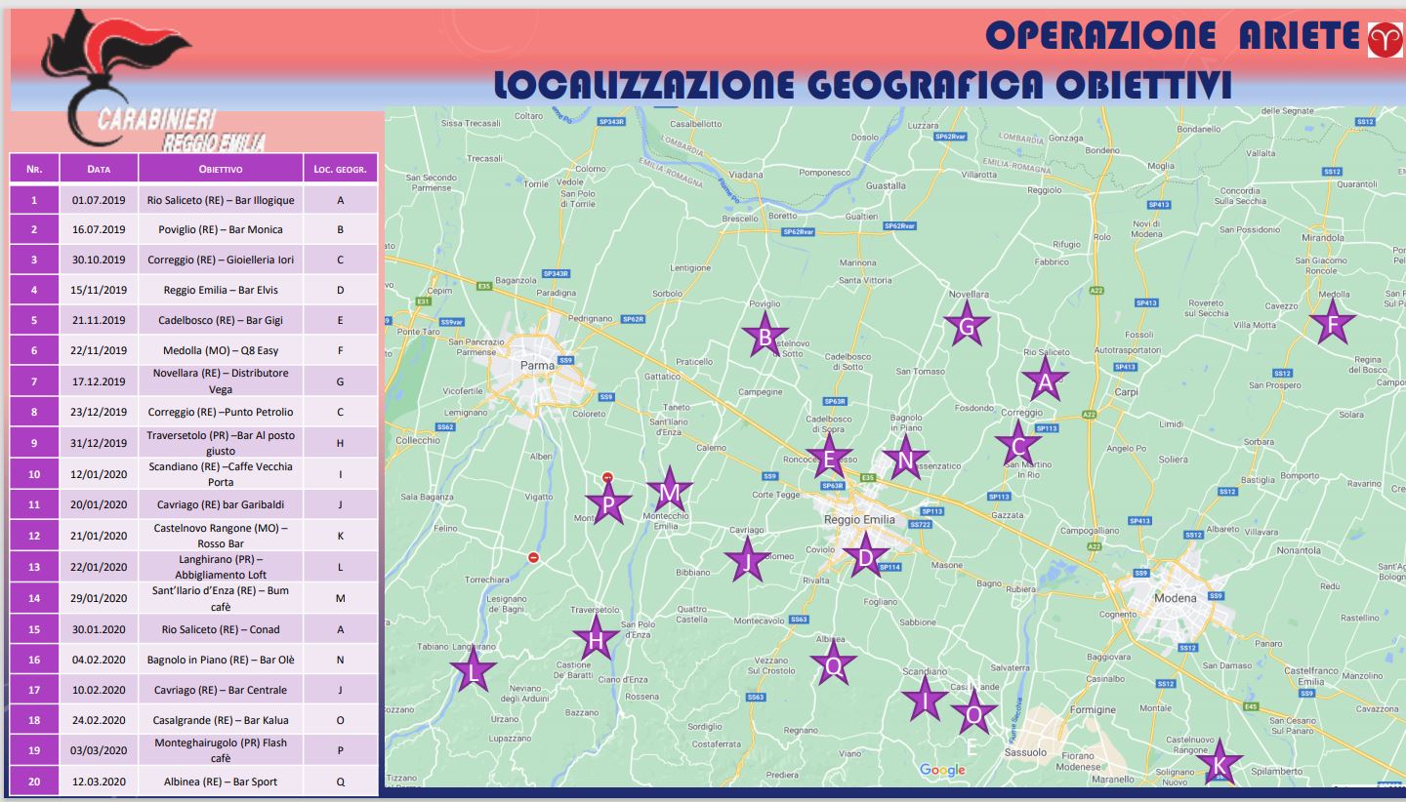Select Sant'Ilario d'Enza (RE) Bum cafè cell
The height and width of the screenshot is (802, 1406).
point(221,598)
